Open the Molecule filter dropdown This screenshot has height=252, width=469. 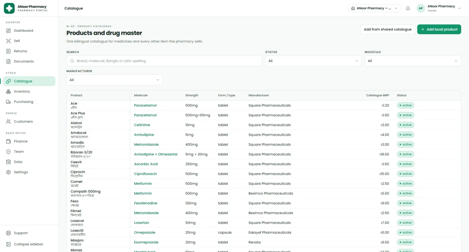tap(413, 61)
